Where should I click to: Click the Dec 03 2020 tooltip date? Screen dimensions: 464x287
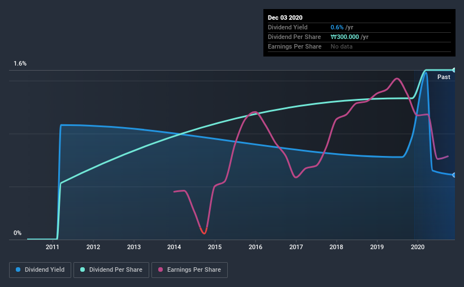[285, 18]
